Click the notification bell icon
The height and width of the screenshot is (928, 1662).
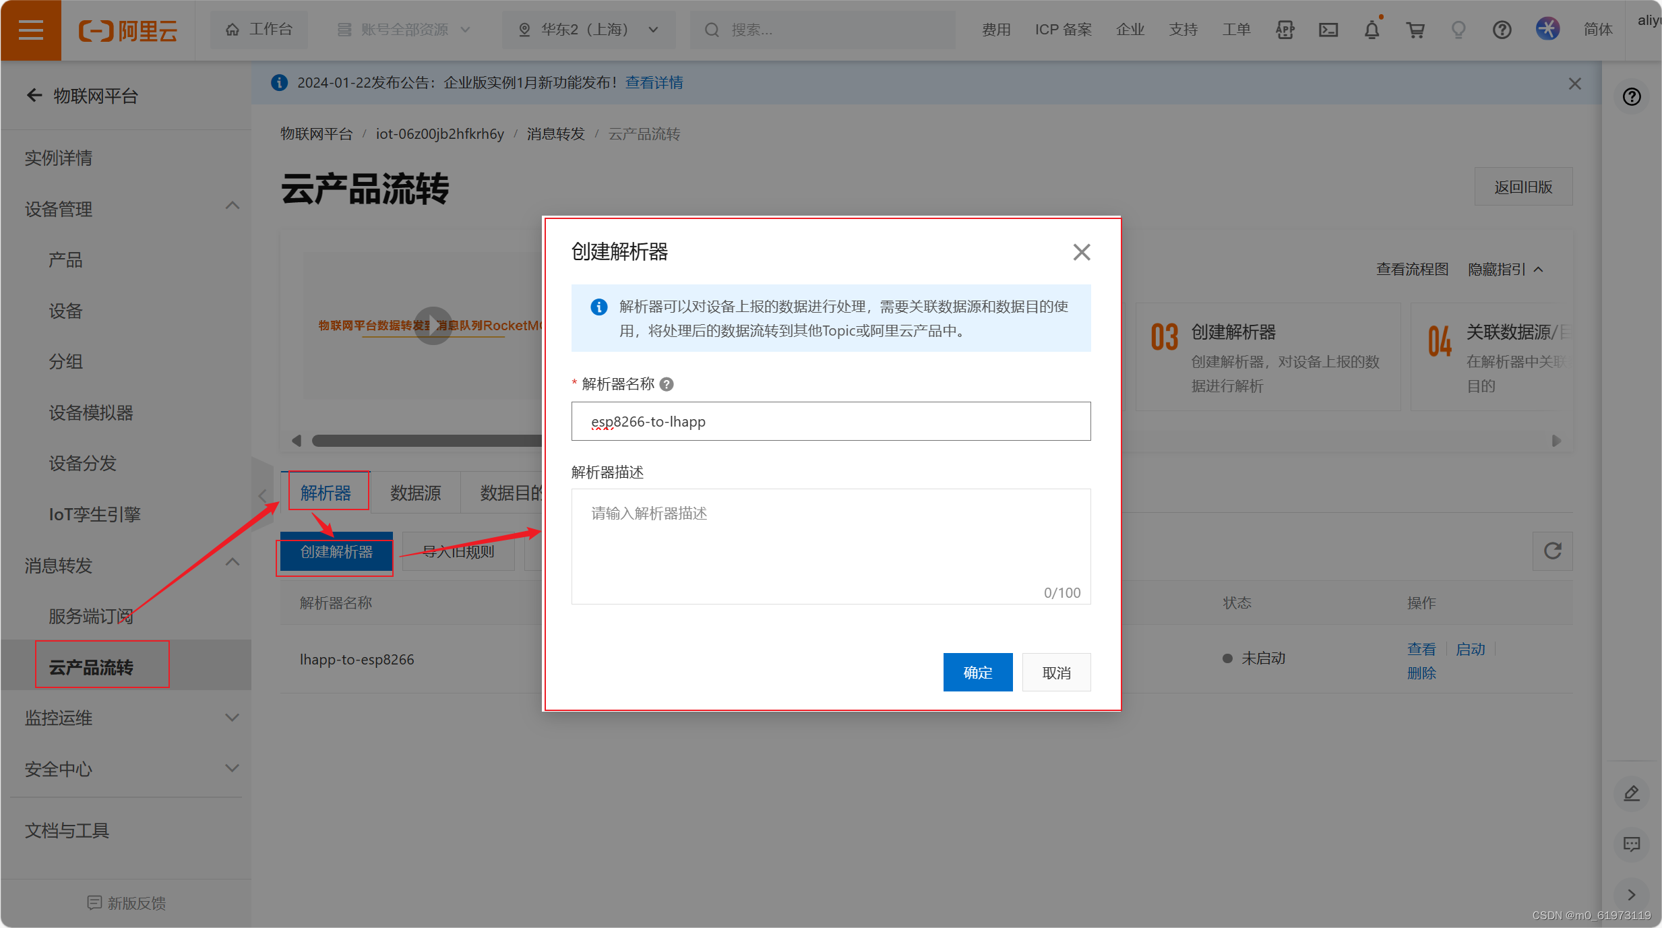point(1372,30)
